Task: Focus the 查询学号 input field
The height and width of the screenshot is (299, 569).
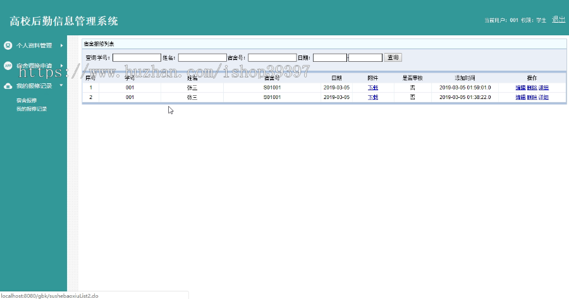Action: point(137,57)
